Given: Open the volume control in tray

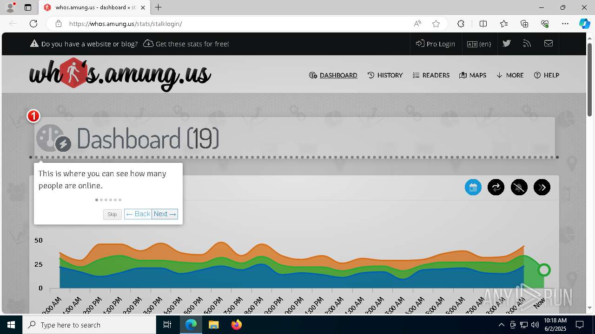Looking at the screenshot, I should [x=535, y=325].
